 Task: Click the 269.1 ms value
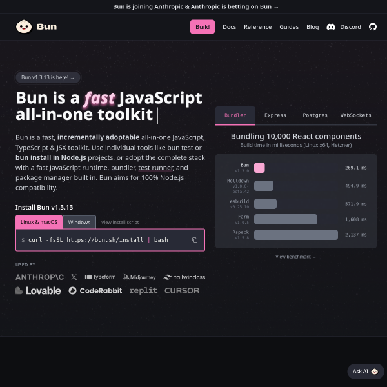pos(355,168)
